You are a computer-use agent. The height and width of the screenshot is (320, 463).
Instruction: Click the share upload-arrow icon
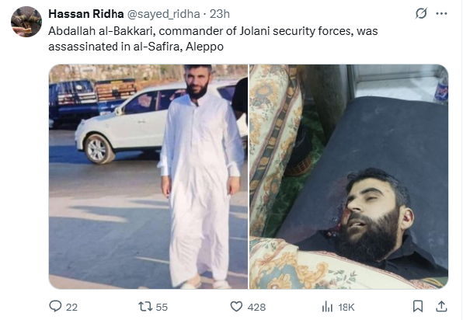(441, 306)
